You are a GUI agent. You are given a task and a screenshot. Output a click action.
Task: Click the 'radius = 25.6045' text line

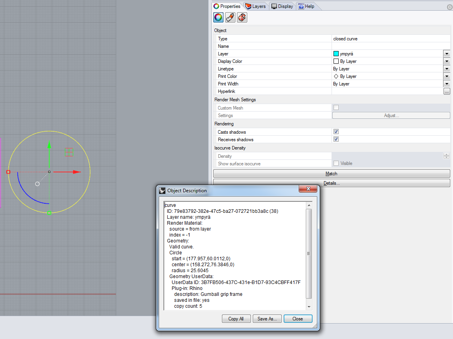point(190,271)
